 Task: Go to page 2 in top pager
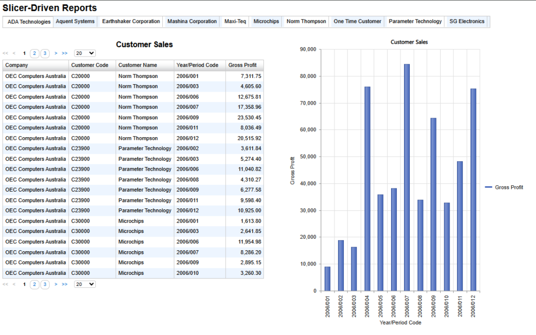35,53
